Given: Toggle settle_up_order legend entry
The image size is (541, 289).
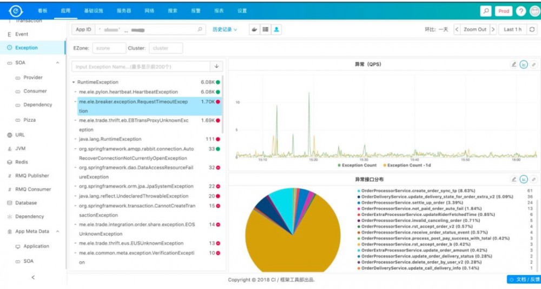Looking at the screenshot, I should [410, 203].
